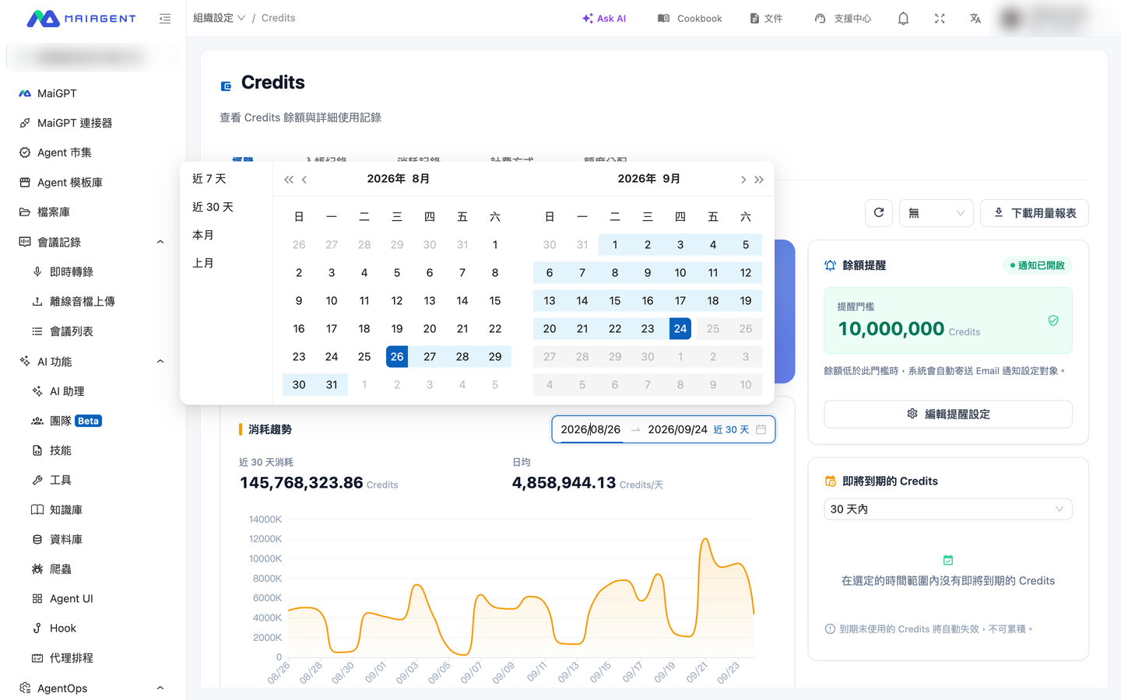The image size is (1121, 700).
Task: Go to previous month arrow
Action: (x=304, y=180)
